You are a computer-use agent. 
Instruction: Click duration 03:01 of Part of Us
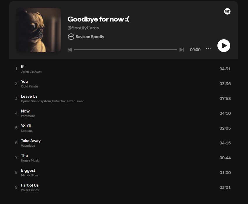tap(225, 188)
